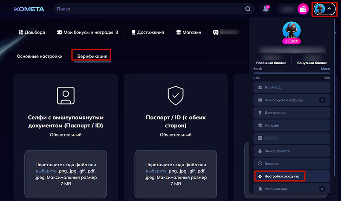Switch to the Верификация tab
Screen dimensions: 341x201
pos(92,56)
